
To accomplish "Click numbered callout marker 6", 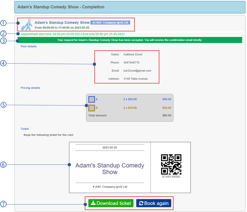I will [3, 165].
